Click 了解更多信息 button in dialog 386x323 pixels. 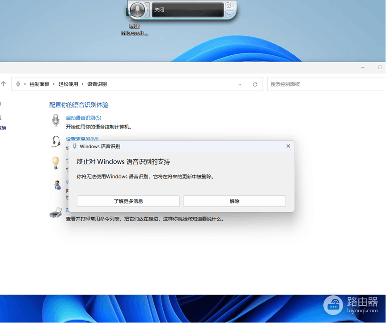pyautogui.click(x=128, y=201)
